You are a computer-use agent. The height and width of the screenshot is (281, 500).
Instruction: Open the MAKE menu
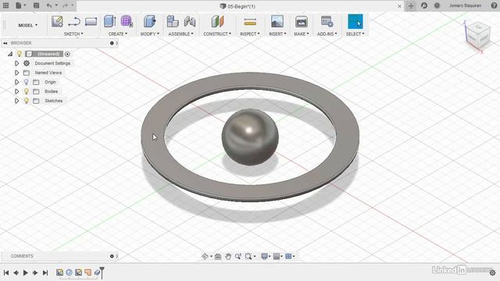[302, 34]
